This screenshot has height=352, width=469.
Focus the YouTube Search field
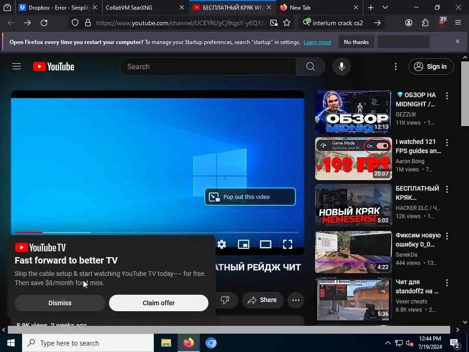click(x=208, y=66)
